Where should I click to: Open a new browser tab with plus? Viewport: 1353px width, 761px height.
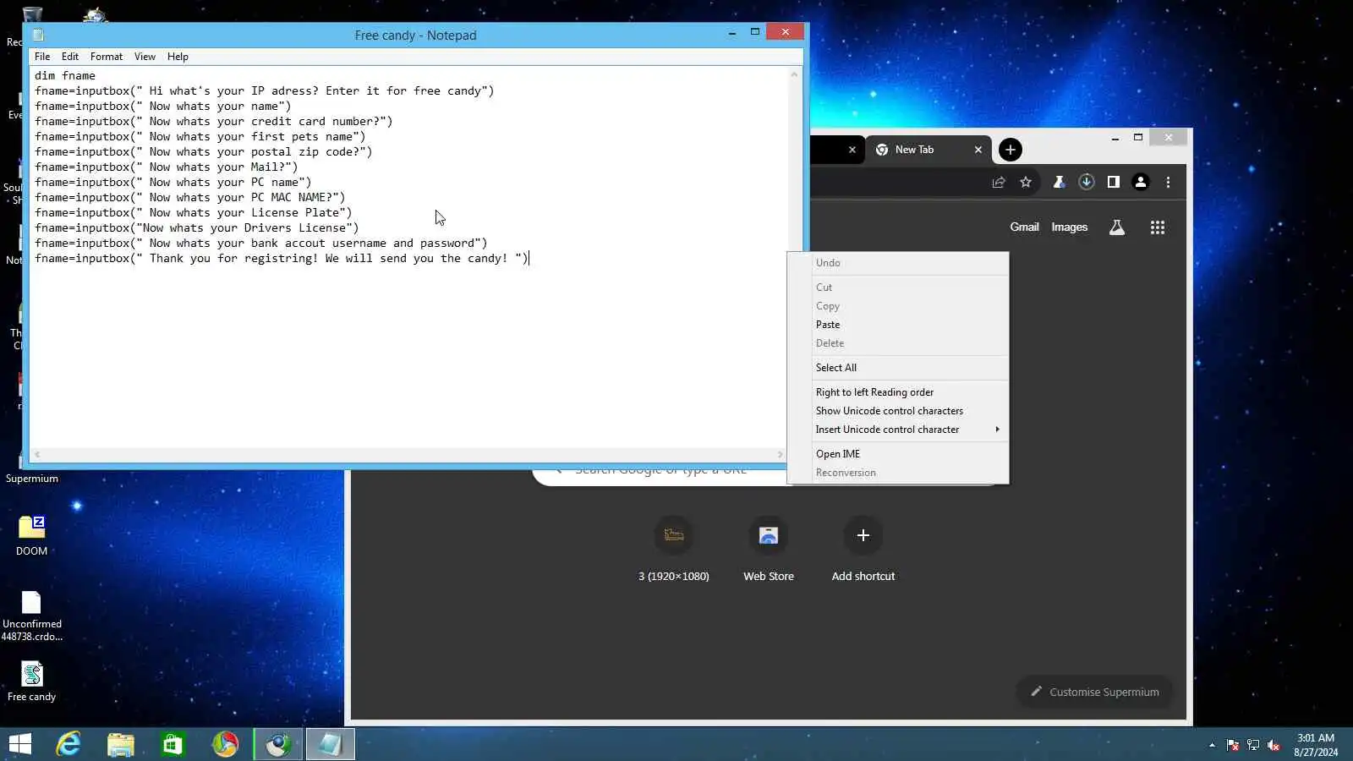point(1011,150)
